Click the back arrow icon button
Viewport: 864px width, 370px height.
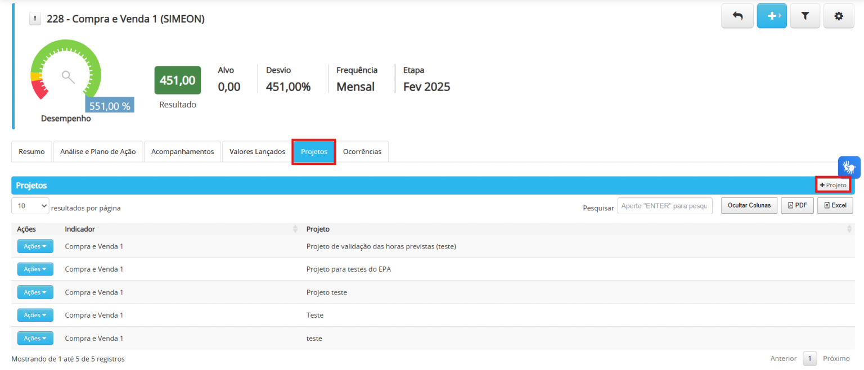click(737, 16)
